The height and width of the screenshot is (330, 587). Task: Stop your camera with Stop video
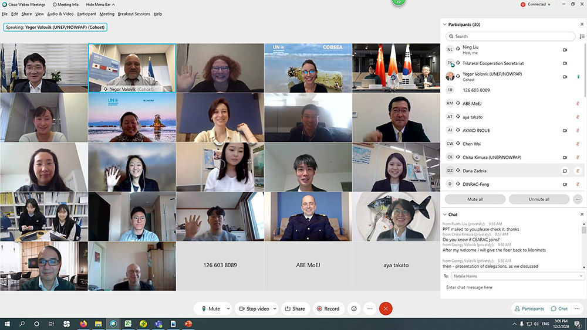tap(254, 309)
